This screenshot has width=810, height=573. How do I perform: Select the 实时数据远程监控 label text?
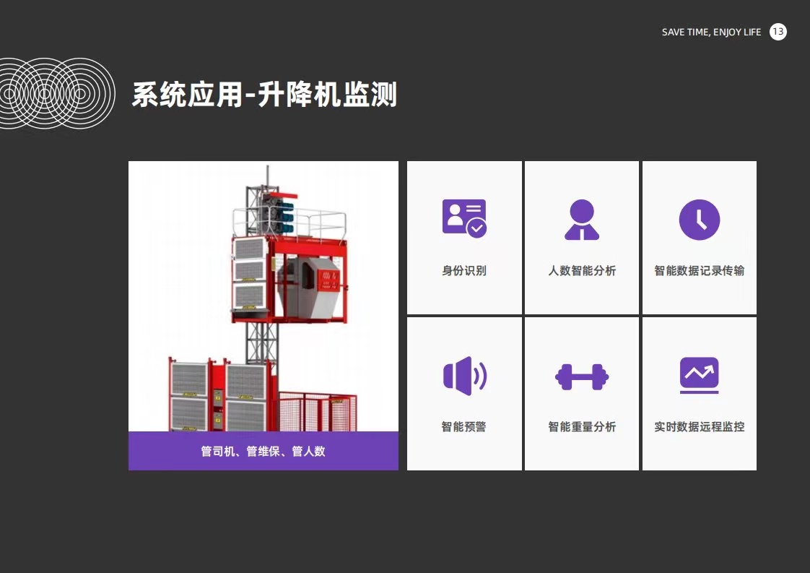point(700,426)
